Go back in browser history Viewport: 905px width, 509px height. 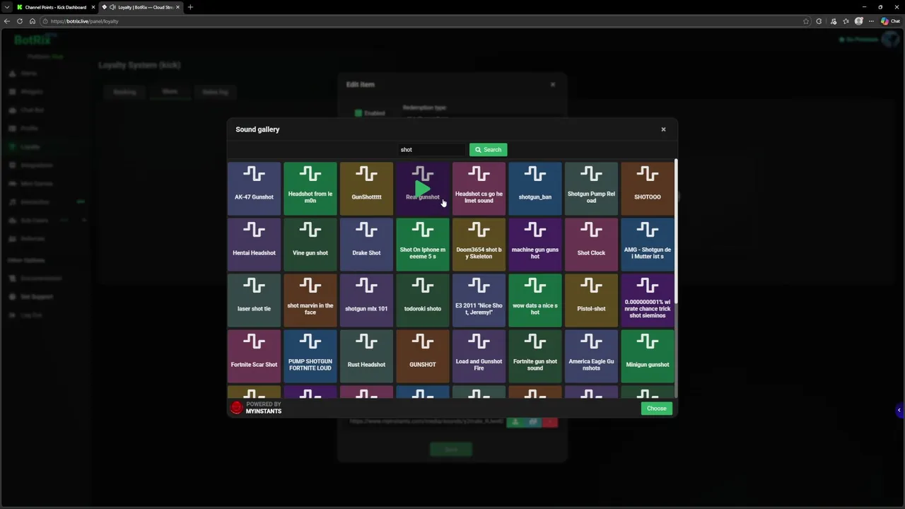pyautogui.click(x=7, y=21)
